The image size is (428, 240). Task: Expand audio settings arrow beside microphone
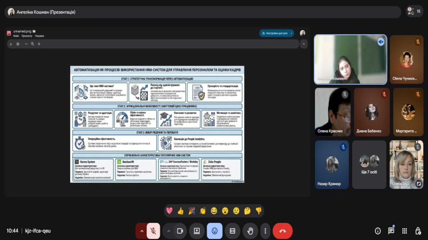point(141,230)
